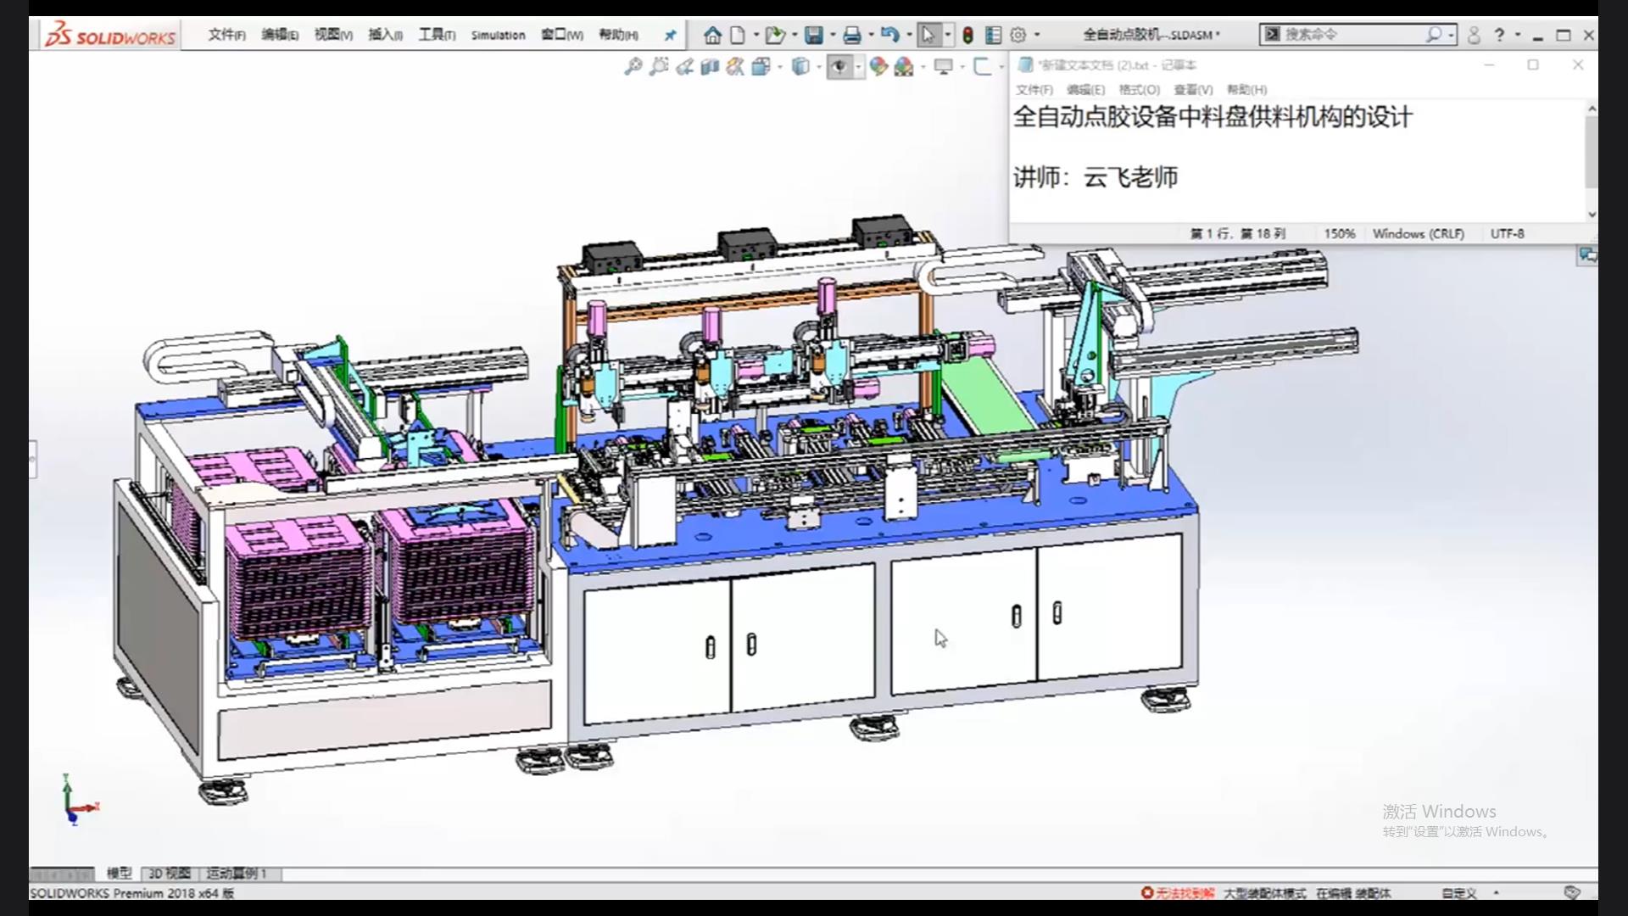1628x916 pixels.
Task: Click the View Settings monitor icon
Action: tap(943, 66)
